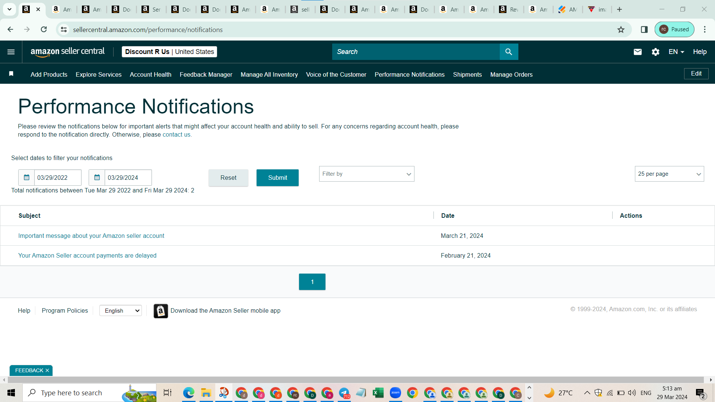Submit the date filter
This screenshot has width=715, height=402.
pyautogui.click(x=277, y=178)
